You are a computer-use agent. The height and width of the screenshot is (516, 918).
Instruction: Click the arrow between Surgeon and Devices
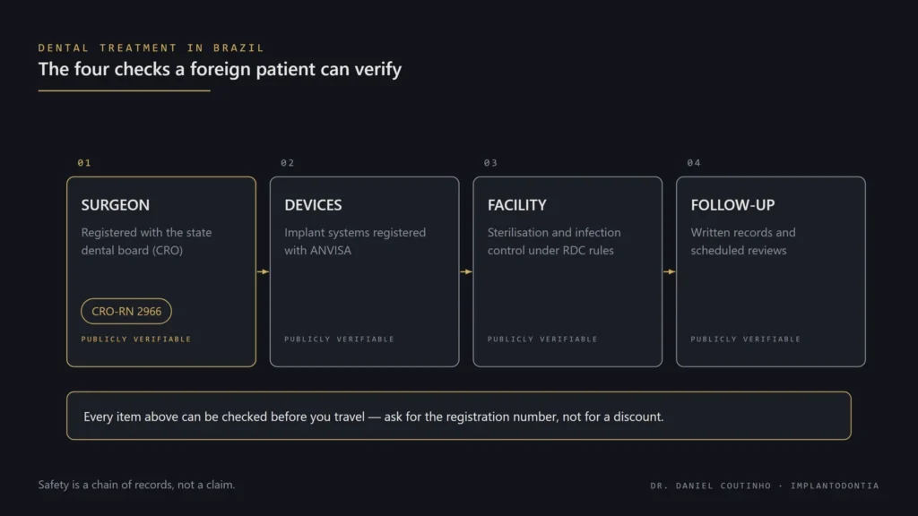263,271
